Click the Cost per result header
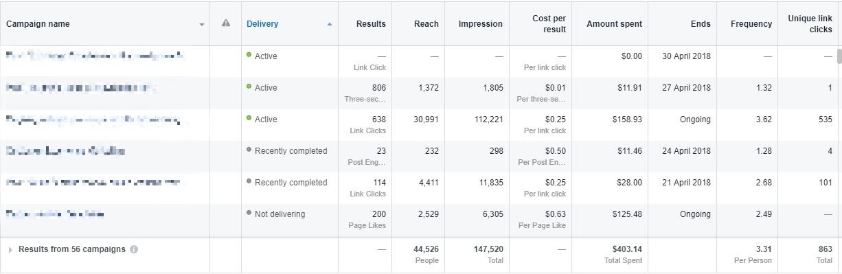The image size is (842, 274). [549, 24]
